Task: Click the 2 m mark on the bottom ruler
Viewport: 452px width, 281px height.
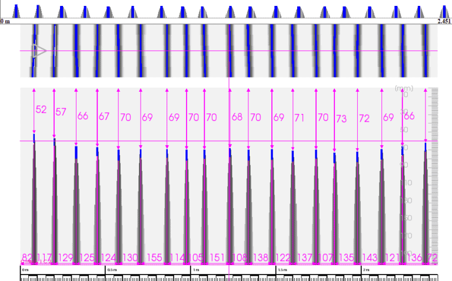Action: pyautogui.click(x=366, y=269)
